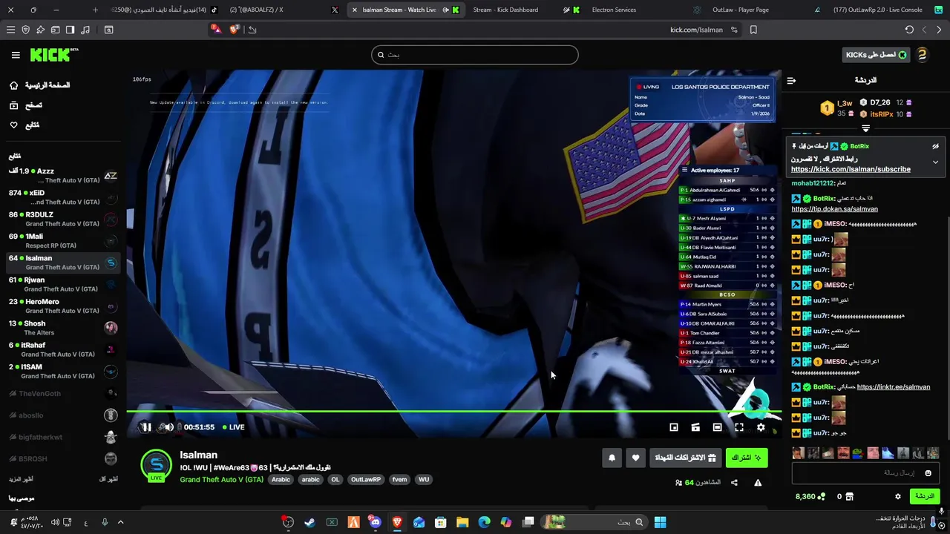Screen dimensions: 950x534
Task: Switch to TikTok browser tab
Action: point(163,10)
